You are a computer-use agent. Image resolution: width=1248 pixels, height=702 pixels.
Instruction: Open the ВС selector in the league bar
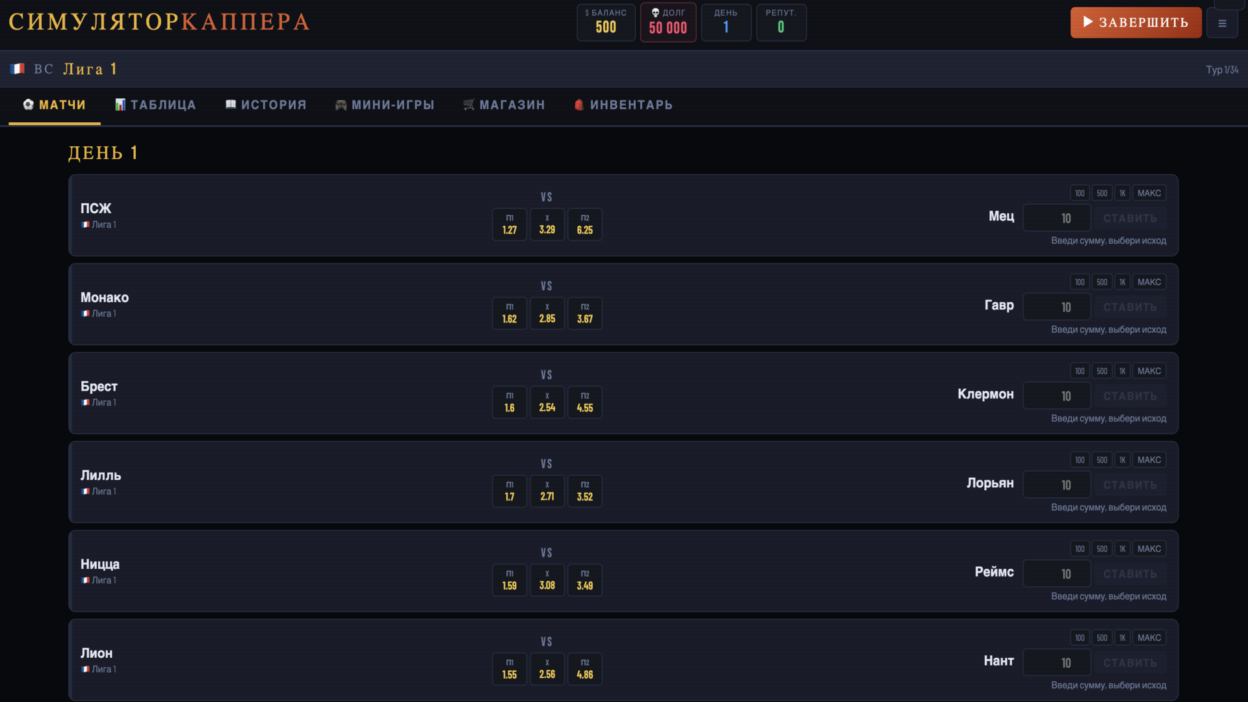click(x=44, y=68)
